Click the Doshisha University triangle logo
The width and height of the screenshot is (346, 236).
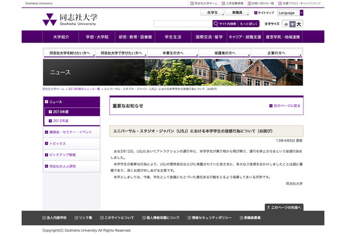50,19
